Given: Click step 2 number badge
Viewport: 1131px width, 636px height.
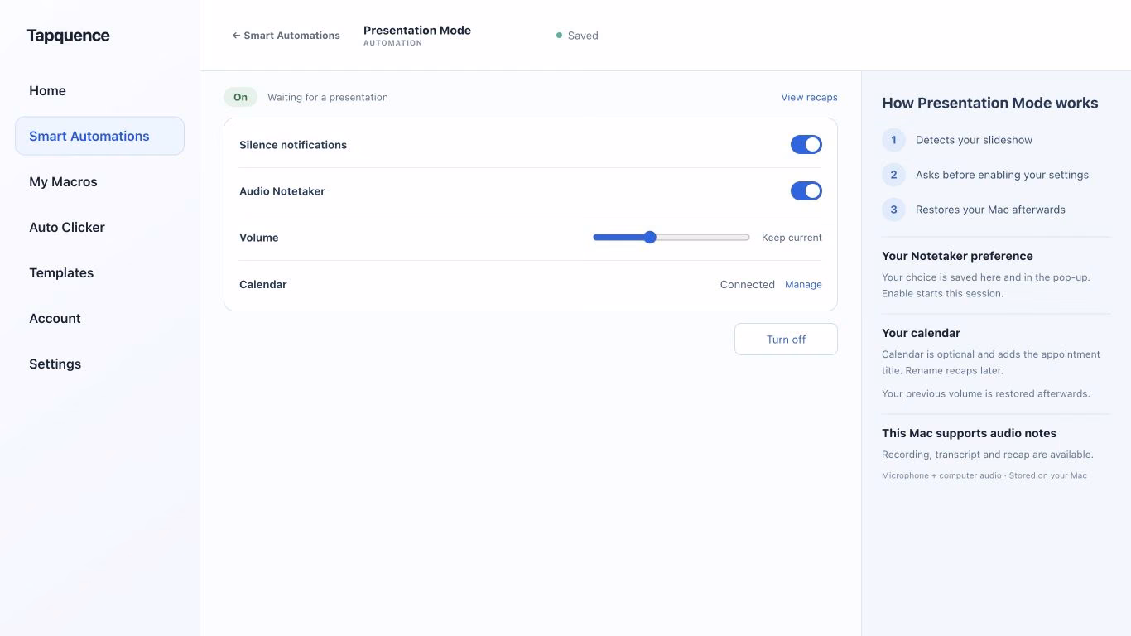Looking at the screenshot, I should click(893, 175).
